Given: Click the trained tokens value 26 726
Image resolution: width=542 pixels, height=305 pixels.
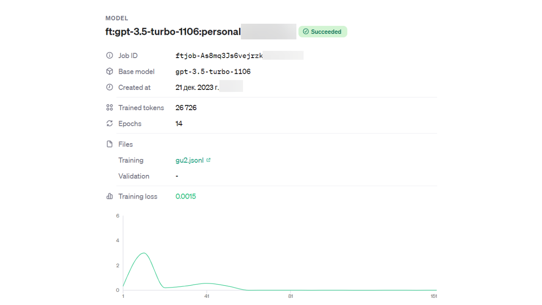Looking at the screenshot, I should click(x=186, y=108).
